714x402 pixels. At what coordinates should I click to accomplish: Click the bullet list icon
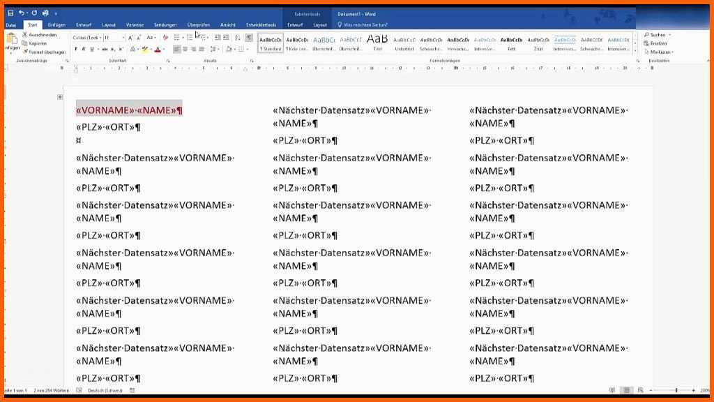(177, 38)
